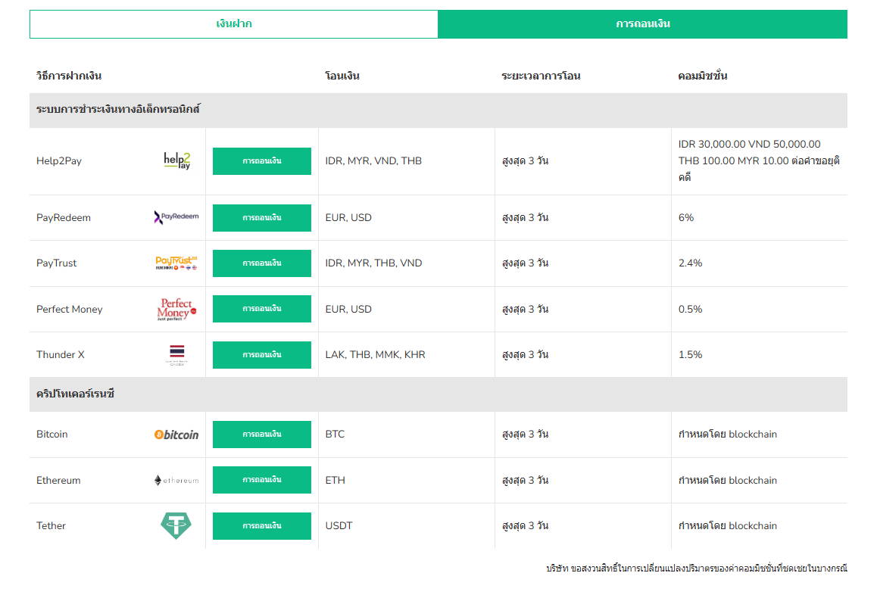877x595 pixels.
Task: Click the Bitcoin logo icon
Action: click(x=176, y=435)
